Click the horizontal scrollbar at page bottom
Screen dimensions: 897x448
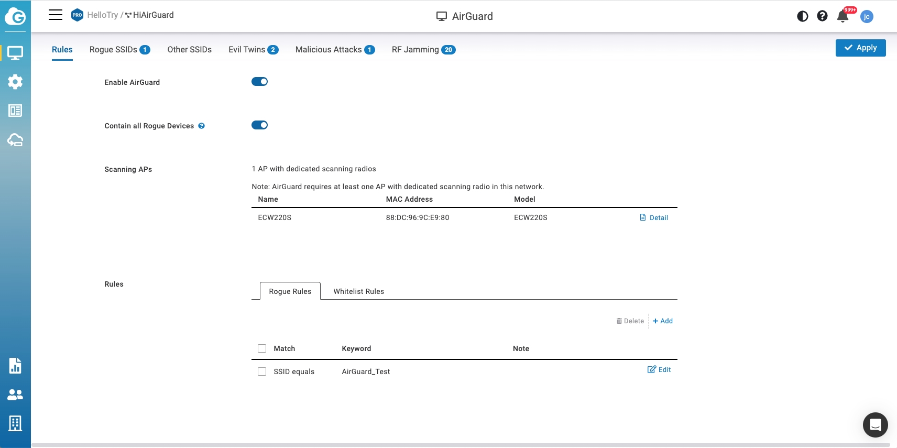460,445
